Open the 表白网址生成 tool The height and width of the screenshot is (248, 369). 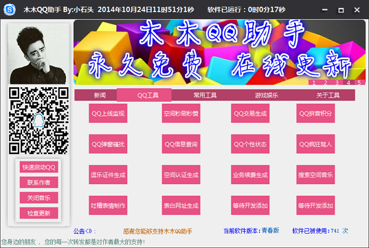click(x=181, y=206)
